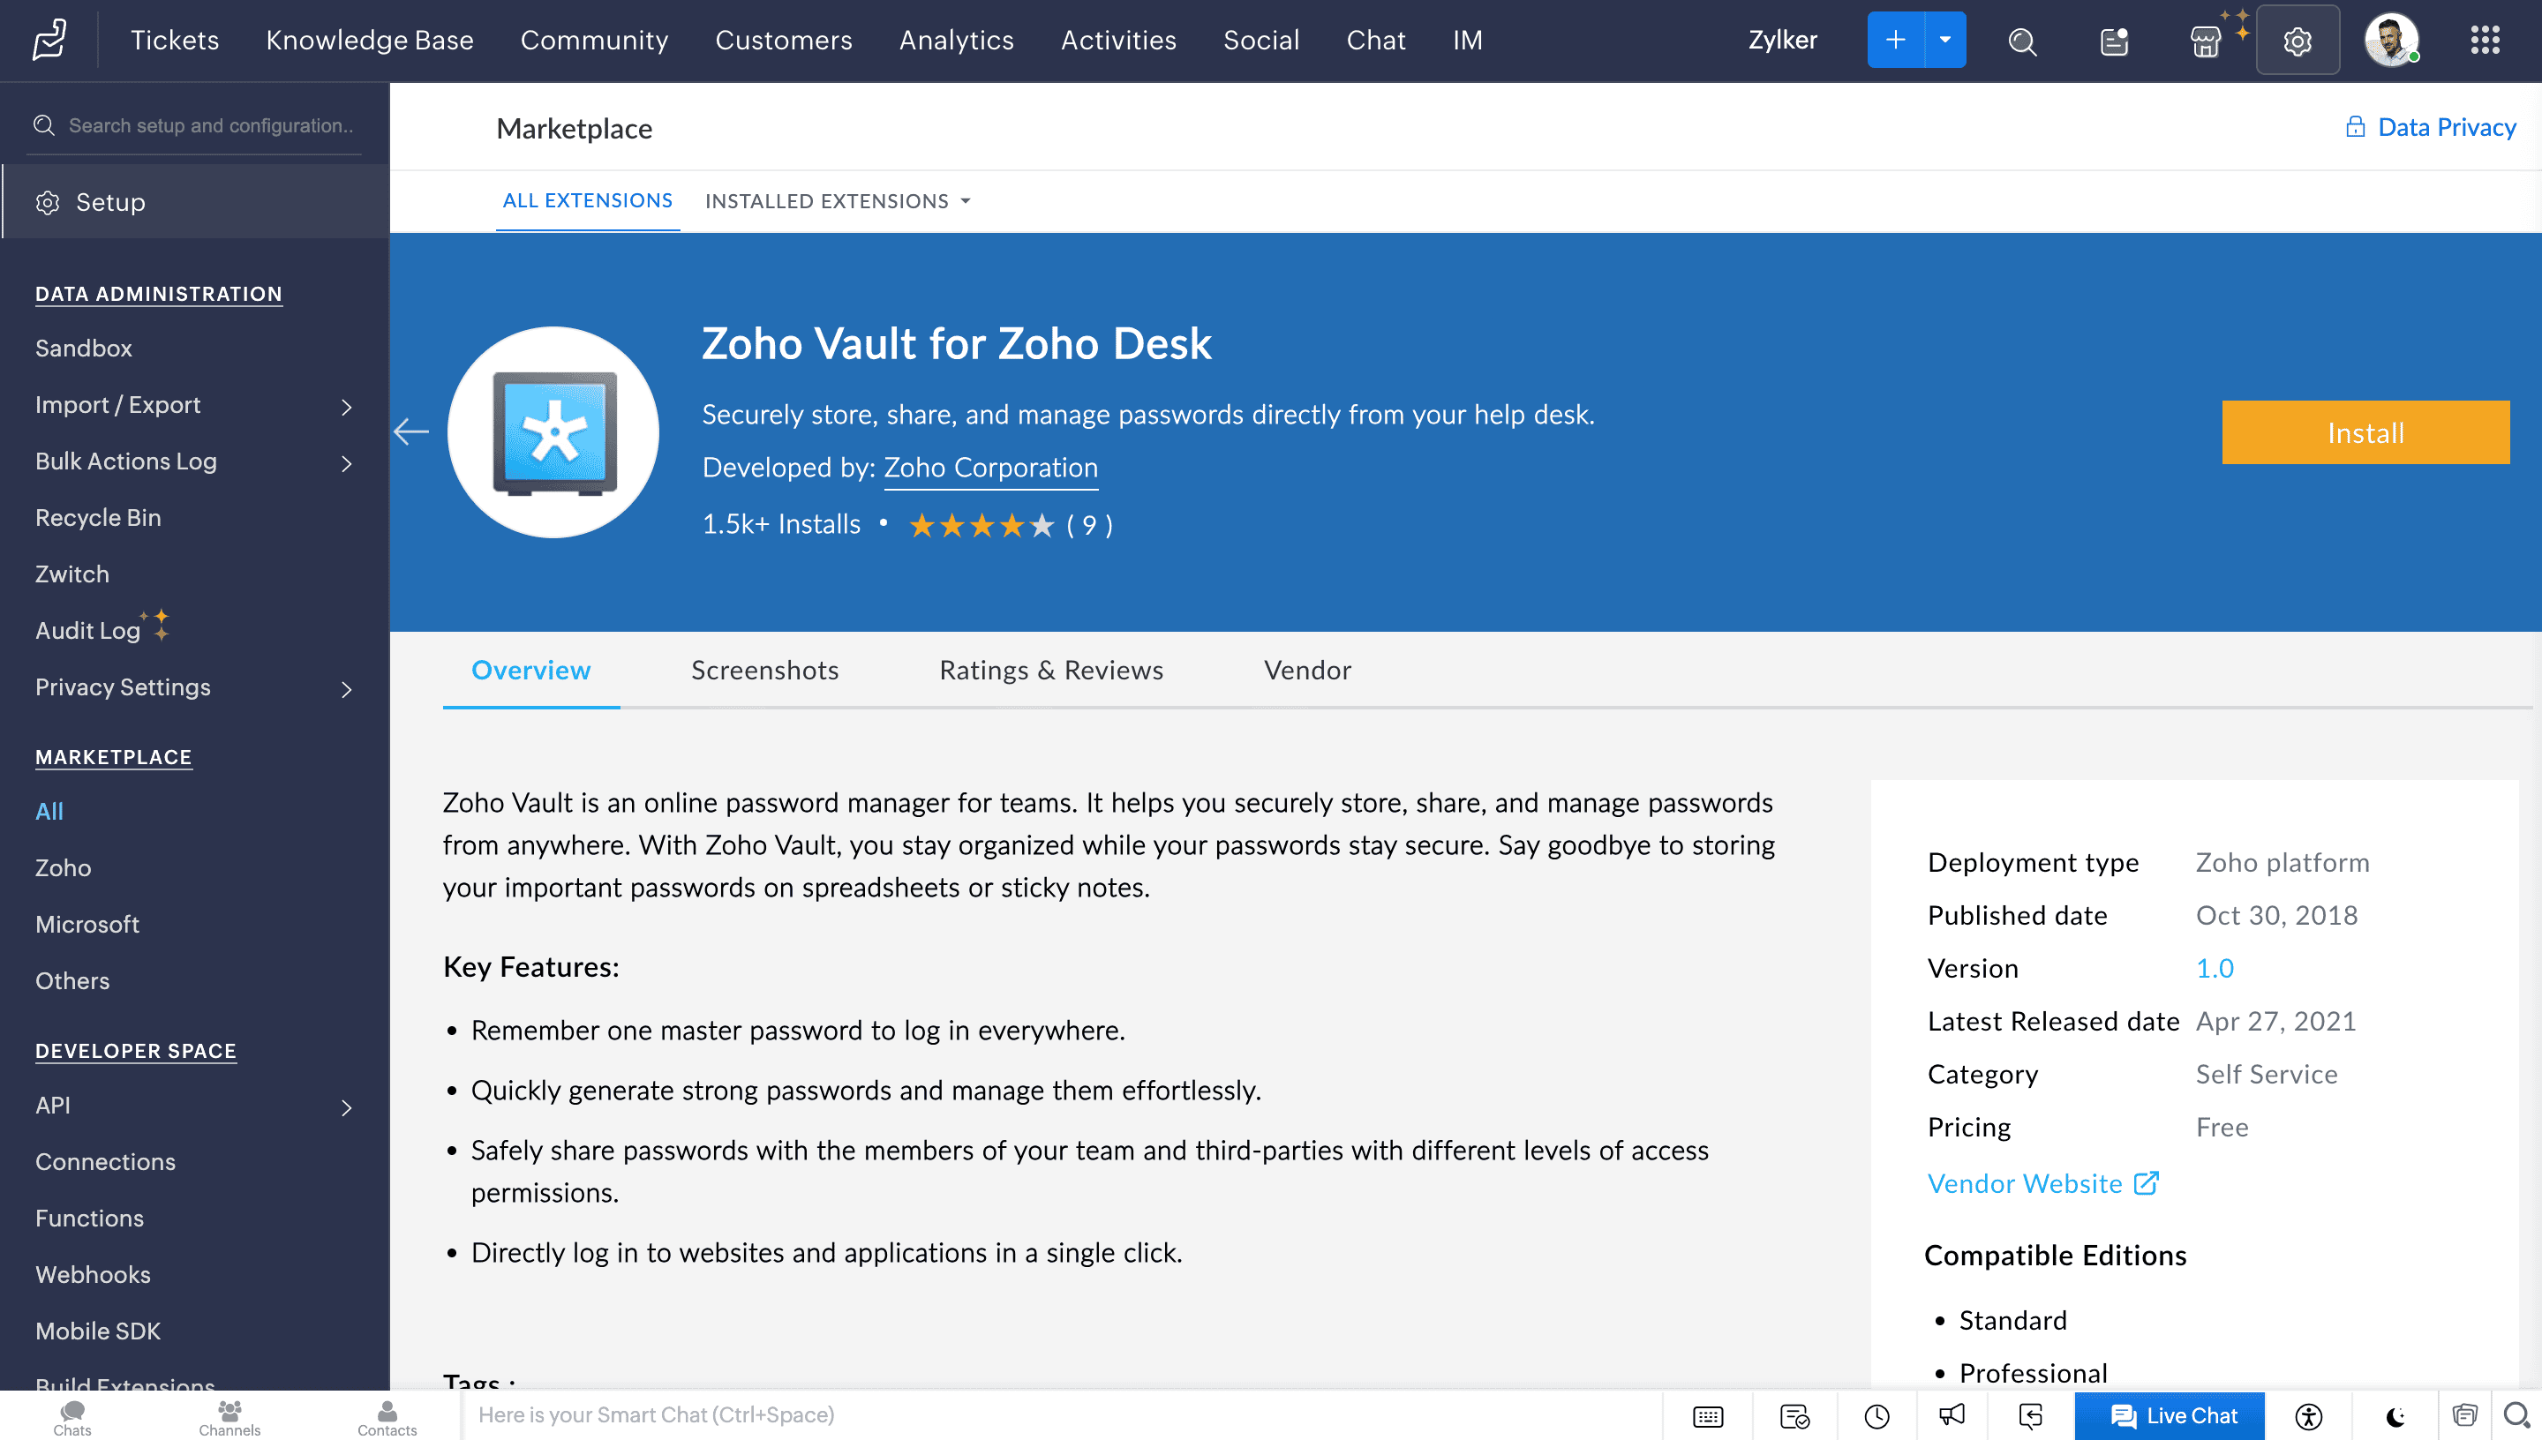This screenshot has height=1440, width=2542.
Task: Open Sandbox in Data Administration
Action: point(83,349)
